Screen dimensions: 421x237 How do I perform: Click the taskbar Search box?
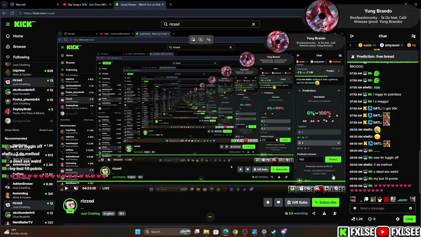pyautogui.click(x=168, y=232)
